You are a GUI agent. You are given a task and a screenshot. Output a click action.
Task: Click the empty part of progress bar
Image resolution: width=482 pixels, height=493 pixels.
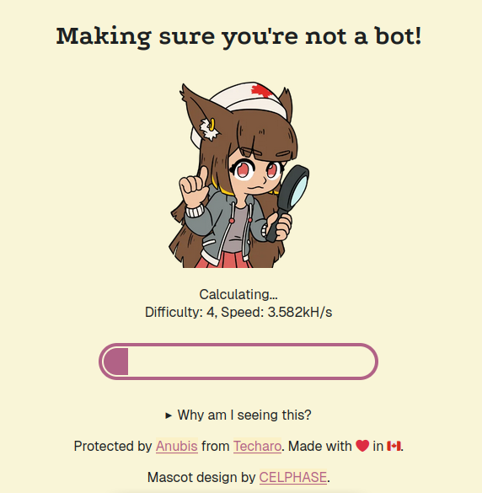[x=251, y=362]
